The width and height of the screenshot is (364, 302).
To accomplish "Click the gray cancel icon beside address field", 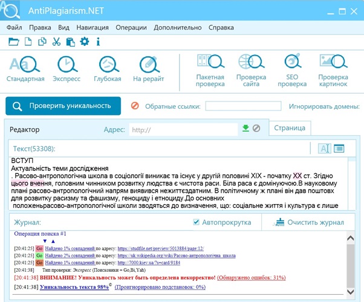I will (256, 128).
